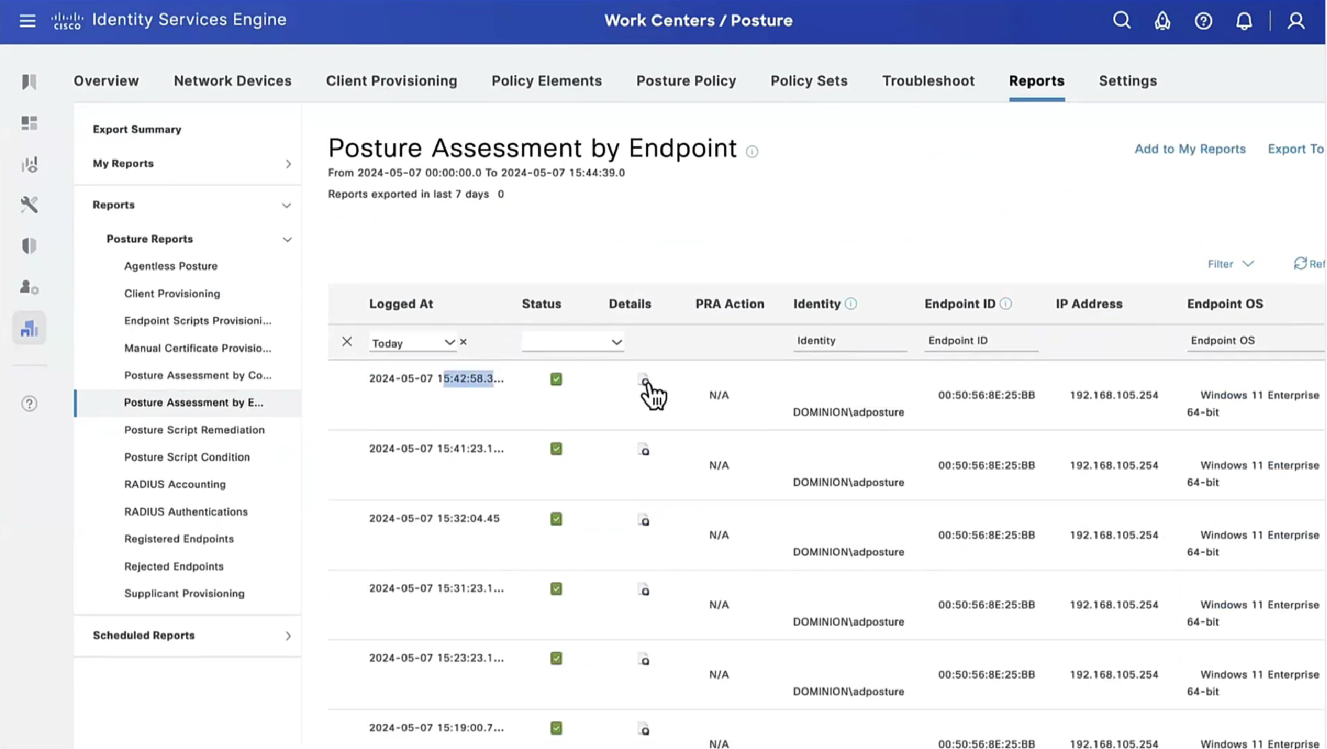Switch to the Policy Sets tab
The height and width of the screenshot is (749, 1327).
pyautogui.click(x=809, y=81)
